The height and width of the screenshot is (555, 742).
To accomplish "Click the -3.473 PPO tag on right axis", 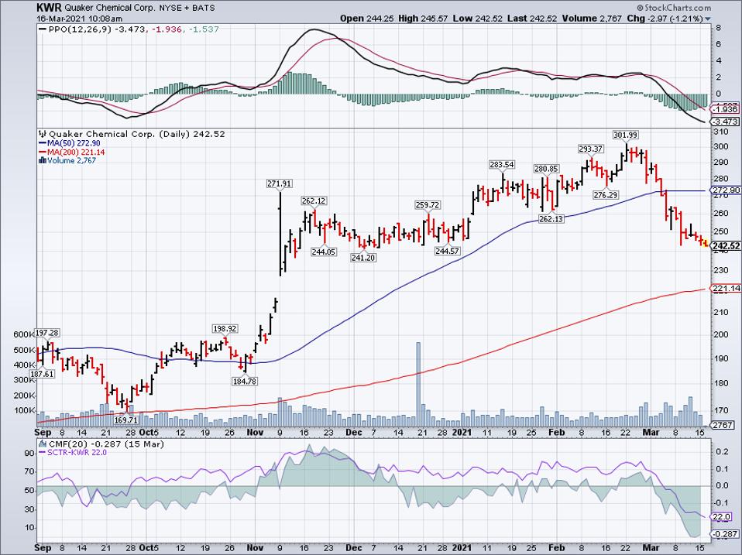I will point(726,122).
